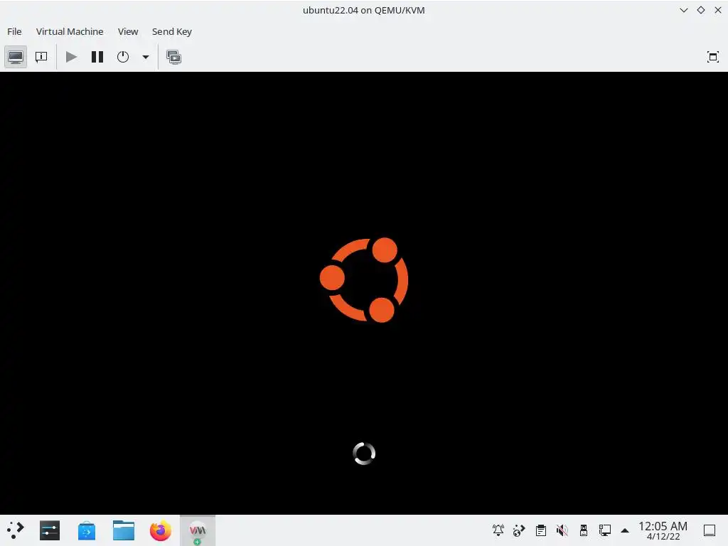728x546 pixels.
Task: Select Virtual Machine Manager taskbar entry
Action: (198, 530)
